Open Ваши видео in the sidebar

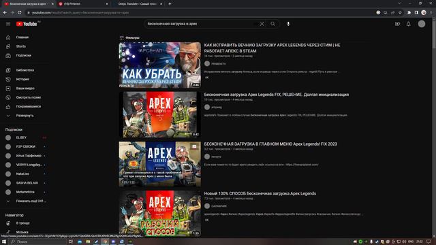[x=25, y=88]
